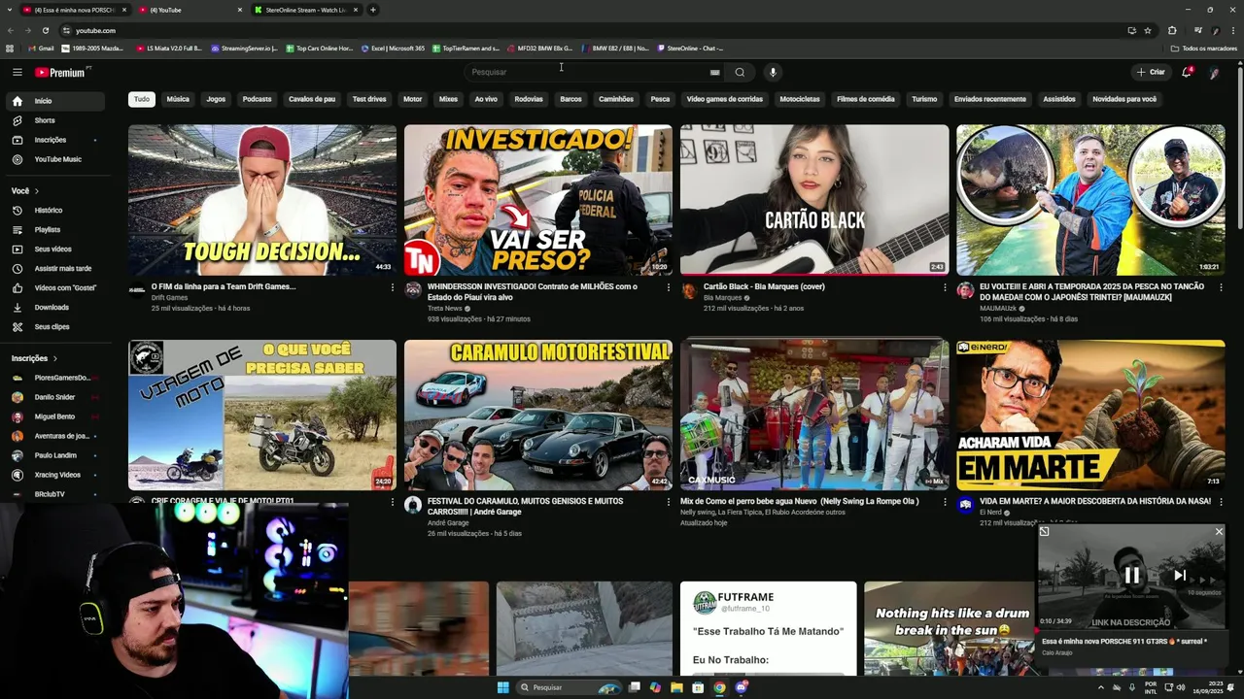Open the YouTube hamburger guide menu
Viewport: 1244px width, 699px height.
17,72
